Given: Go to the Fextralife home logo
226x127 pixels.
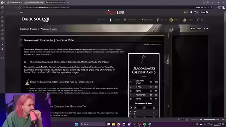Looking at the screenshot, I should pos(114,12).
